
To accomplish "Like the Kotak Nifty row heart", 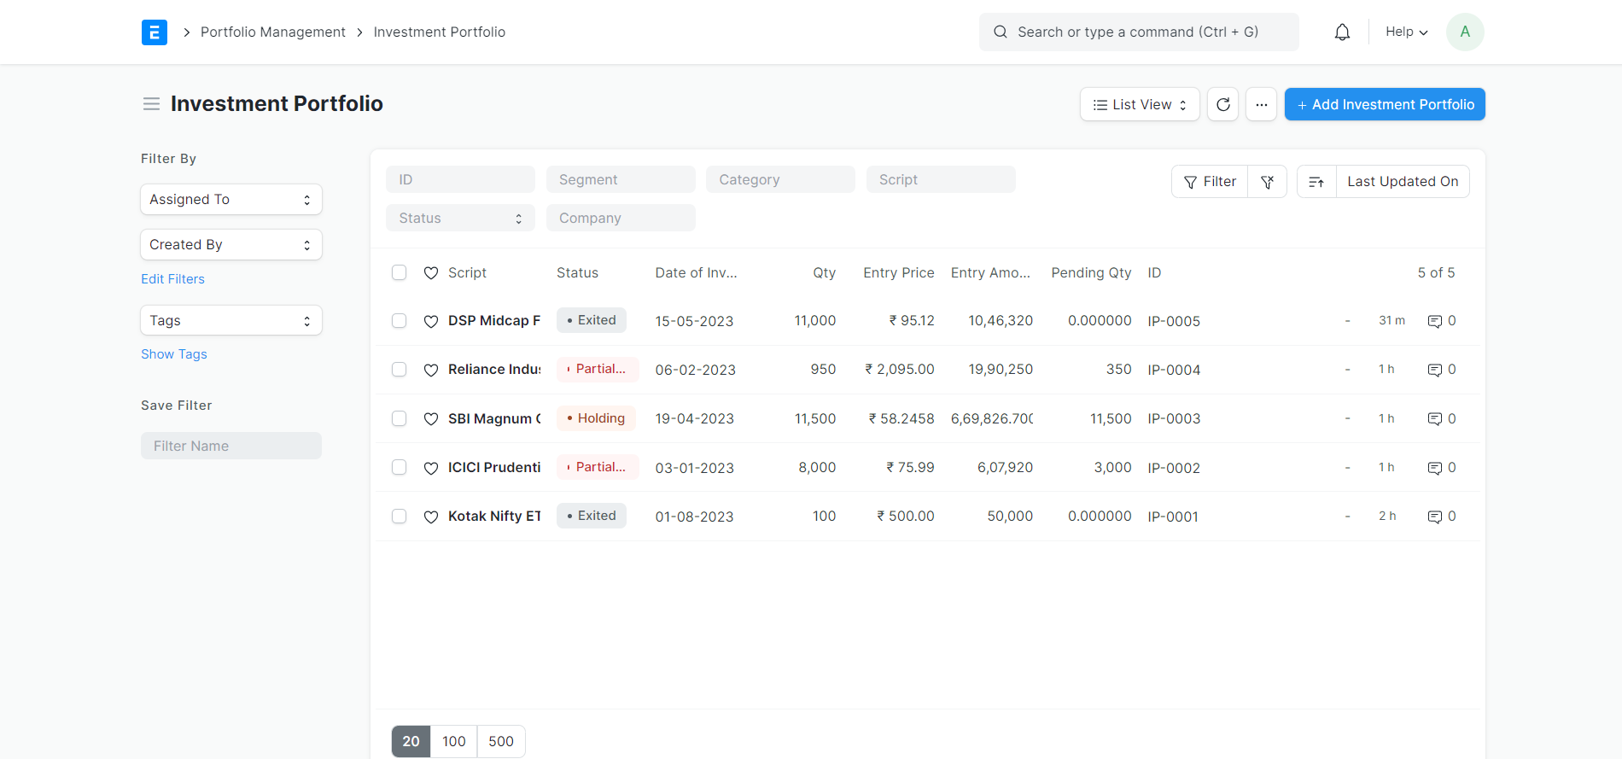I will coord(431,517).
